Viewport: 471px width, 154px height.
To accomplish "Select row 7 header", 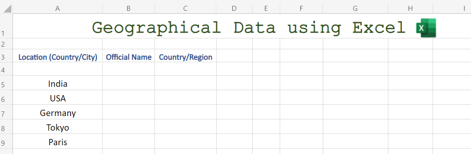I will (6, 112).
